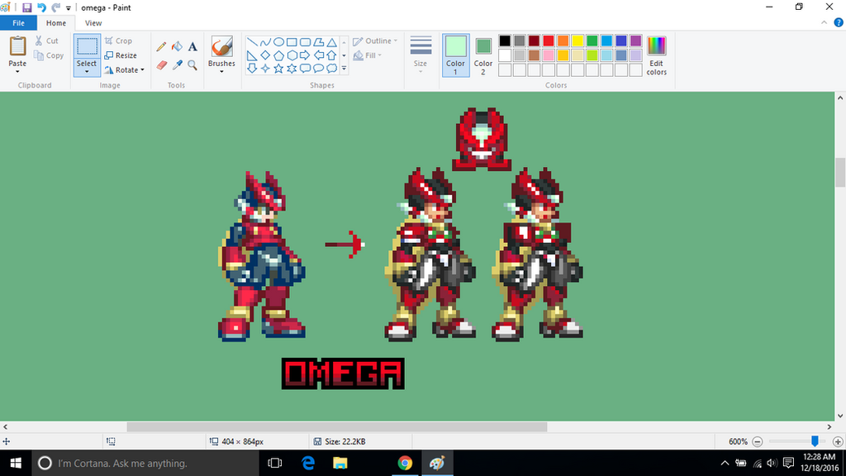Viewport: 846px width, 476px height.
Task: Choose the Six-point star shape
Action: [292, 68]
